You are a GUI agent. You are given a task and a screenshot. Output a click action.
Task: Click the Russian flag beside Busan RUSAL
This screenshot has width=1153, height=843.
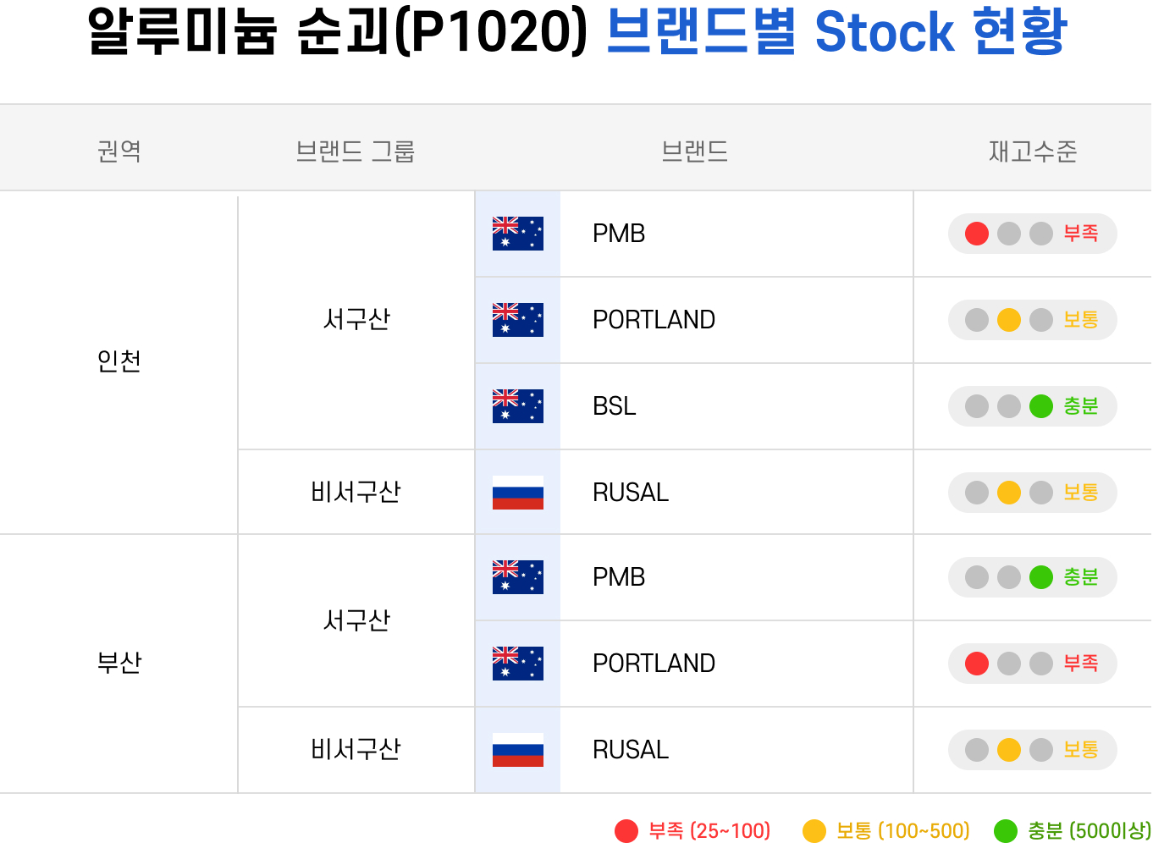pyautogui.click(x=517, y=750)
